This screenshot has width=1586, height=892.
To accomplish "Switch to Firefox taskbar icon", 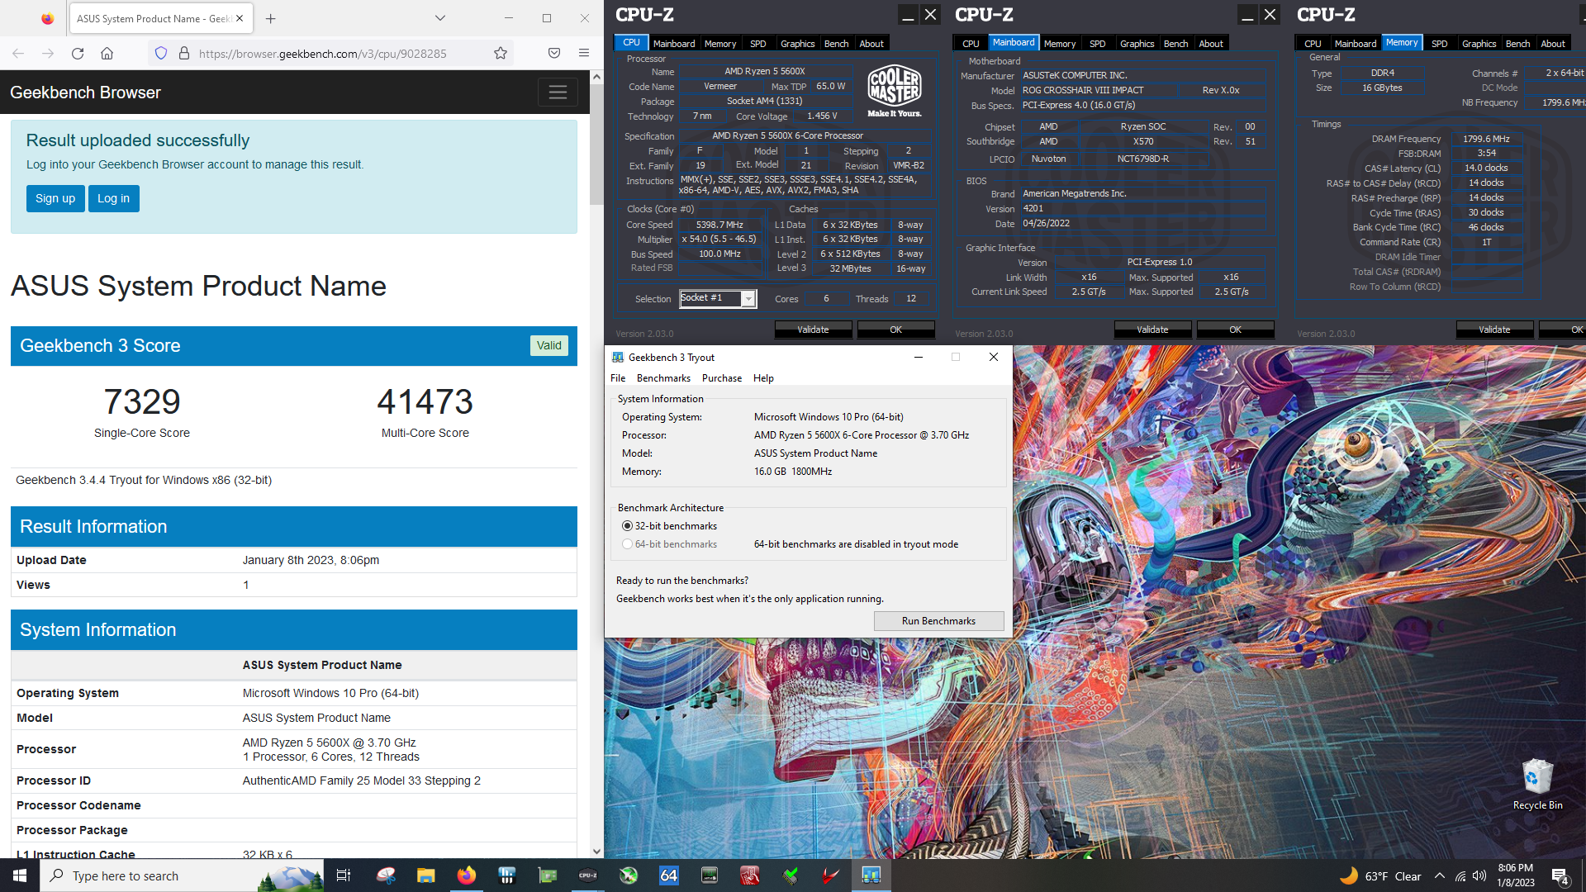I will click(467, 875).
